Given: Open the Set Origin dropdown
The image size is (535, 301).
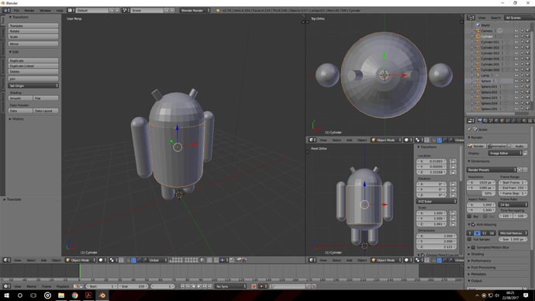Looking at the screenshot, I should tap(33, 85).
